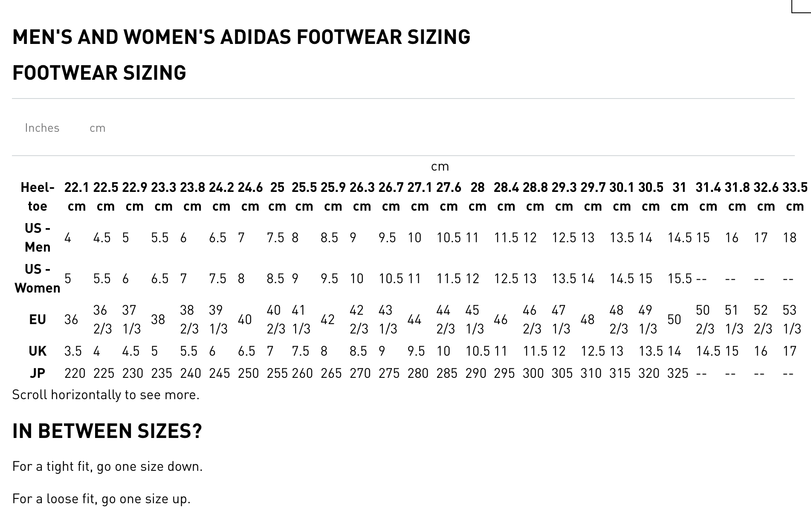This screenshot has width=811, height=516.
Task: Click 'For a tight fit' advice text
Action: [x=107, y=467]
